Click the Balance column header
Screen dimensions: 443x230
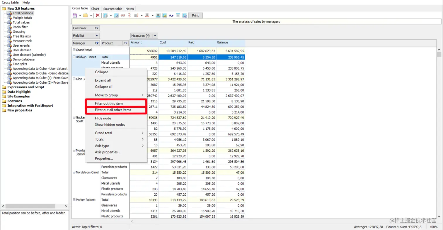[231, 43]
